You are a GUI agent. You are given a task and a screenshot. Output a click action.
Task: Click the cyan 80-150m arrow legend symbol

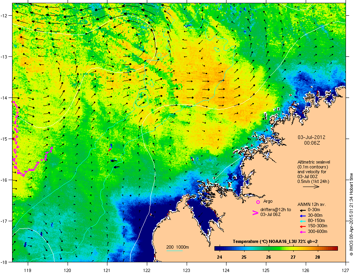pyautogui.click(x=303, y=221)
